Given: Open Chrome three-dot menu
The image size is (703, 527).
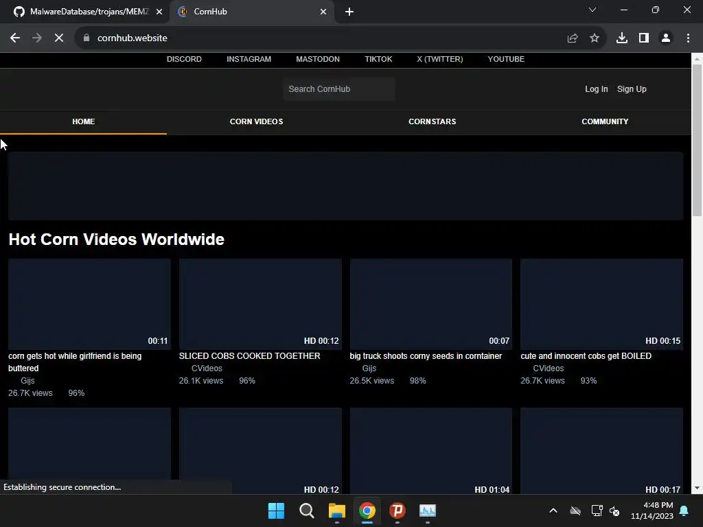Looking at the screenshot, I should 688,38.
